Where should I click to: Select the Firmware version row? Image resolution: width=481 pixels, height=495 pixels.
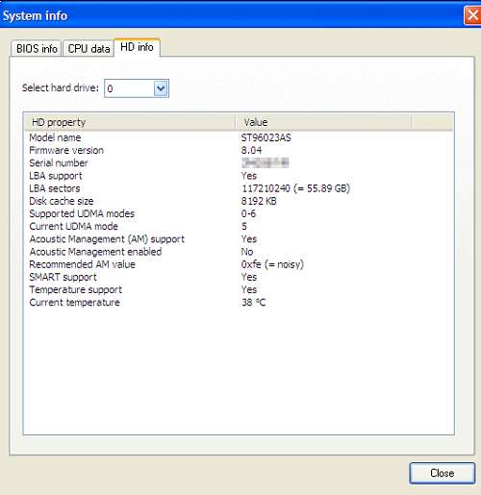click(239, 150)
